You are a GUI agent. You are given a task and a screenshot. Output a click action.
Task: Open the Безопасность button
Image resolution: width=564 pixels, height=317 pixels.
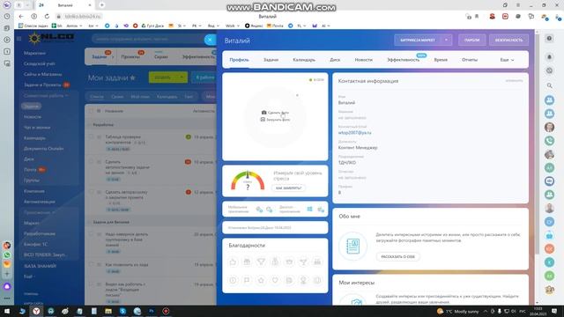tap(508, 40)
